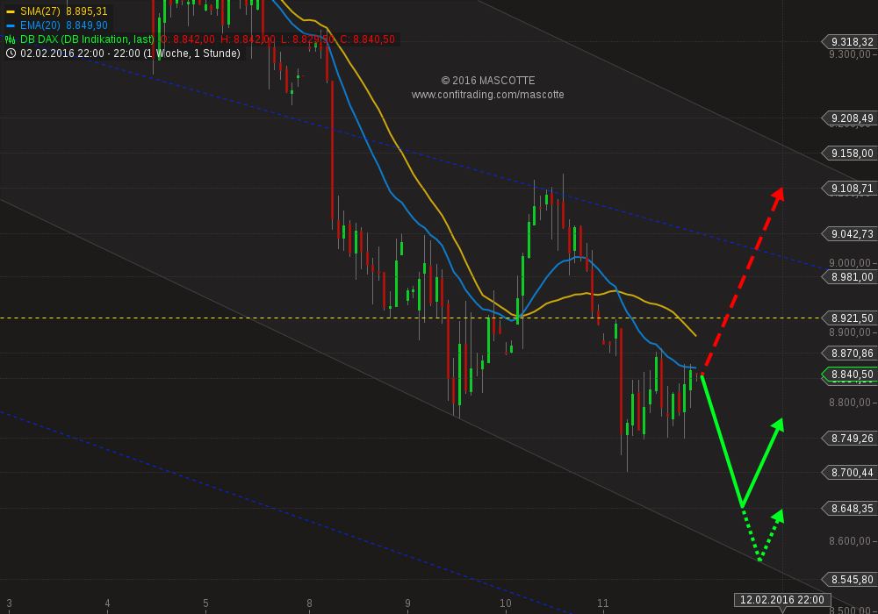
Task: Click the 9.042,73 price tag
Action: click(x=849, y=233)
